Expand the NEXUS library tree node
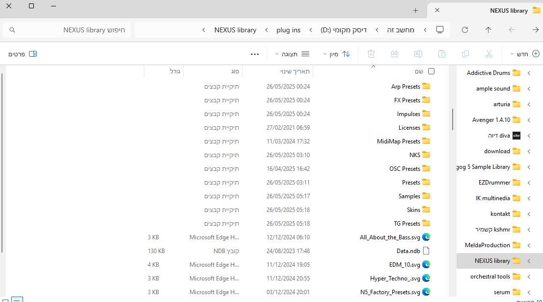The width and height of the screenshot is (543, 302). 529,261
